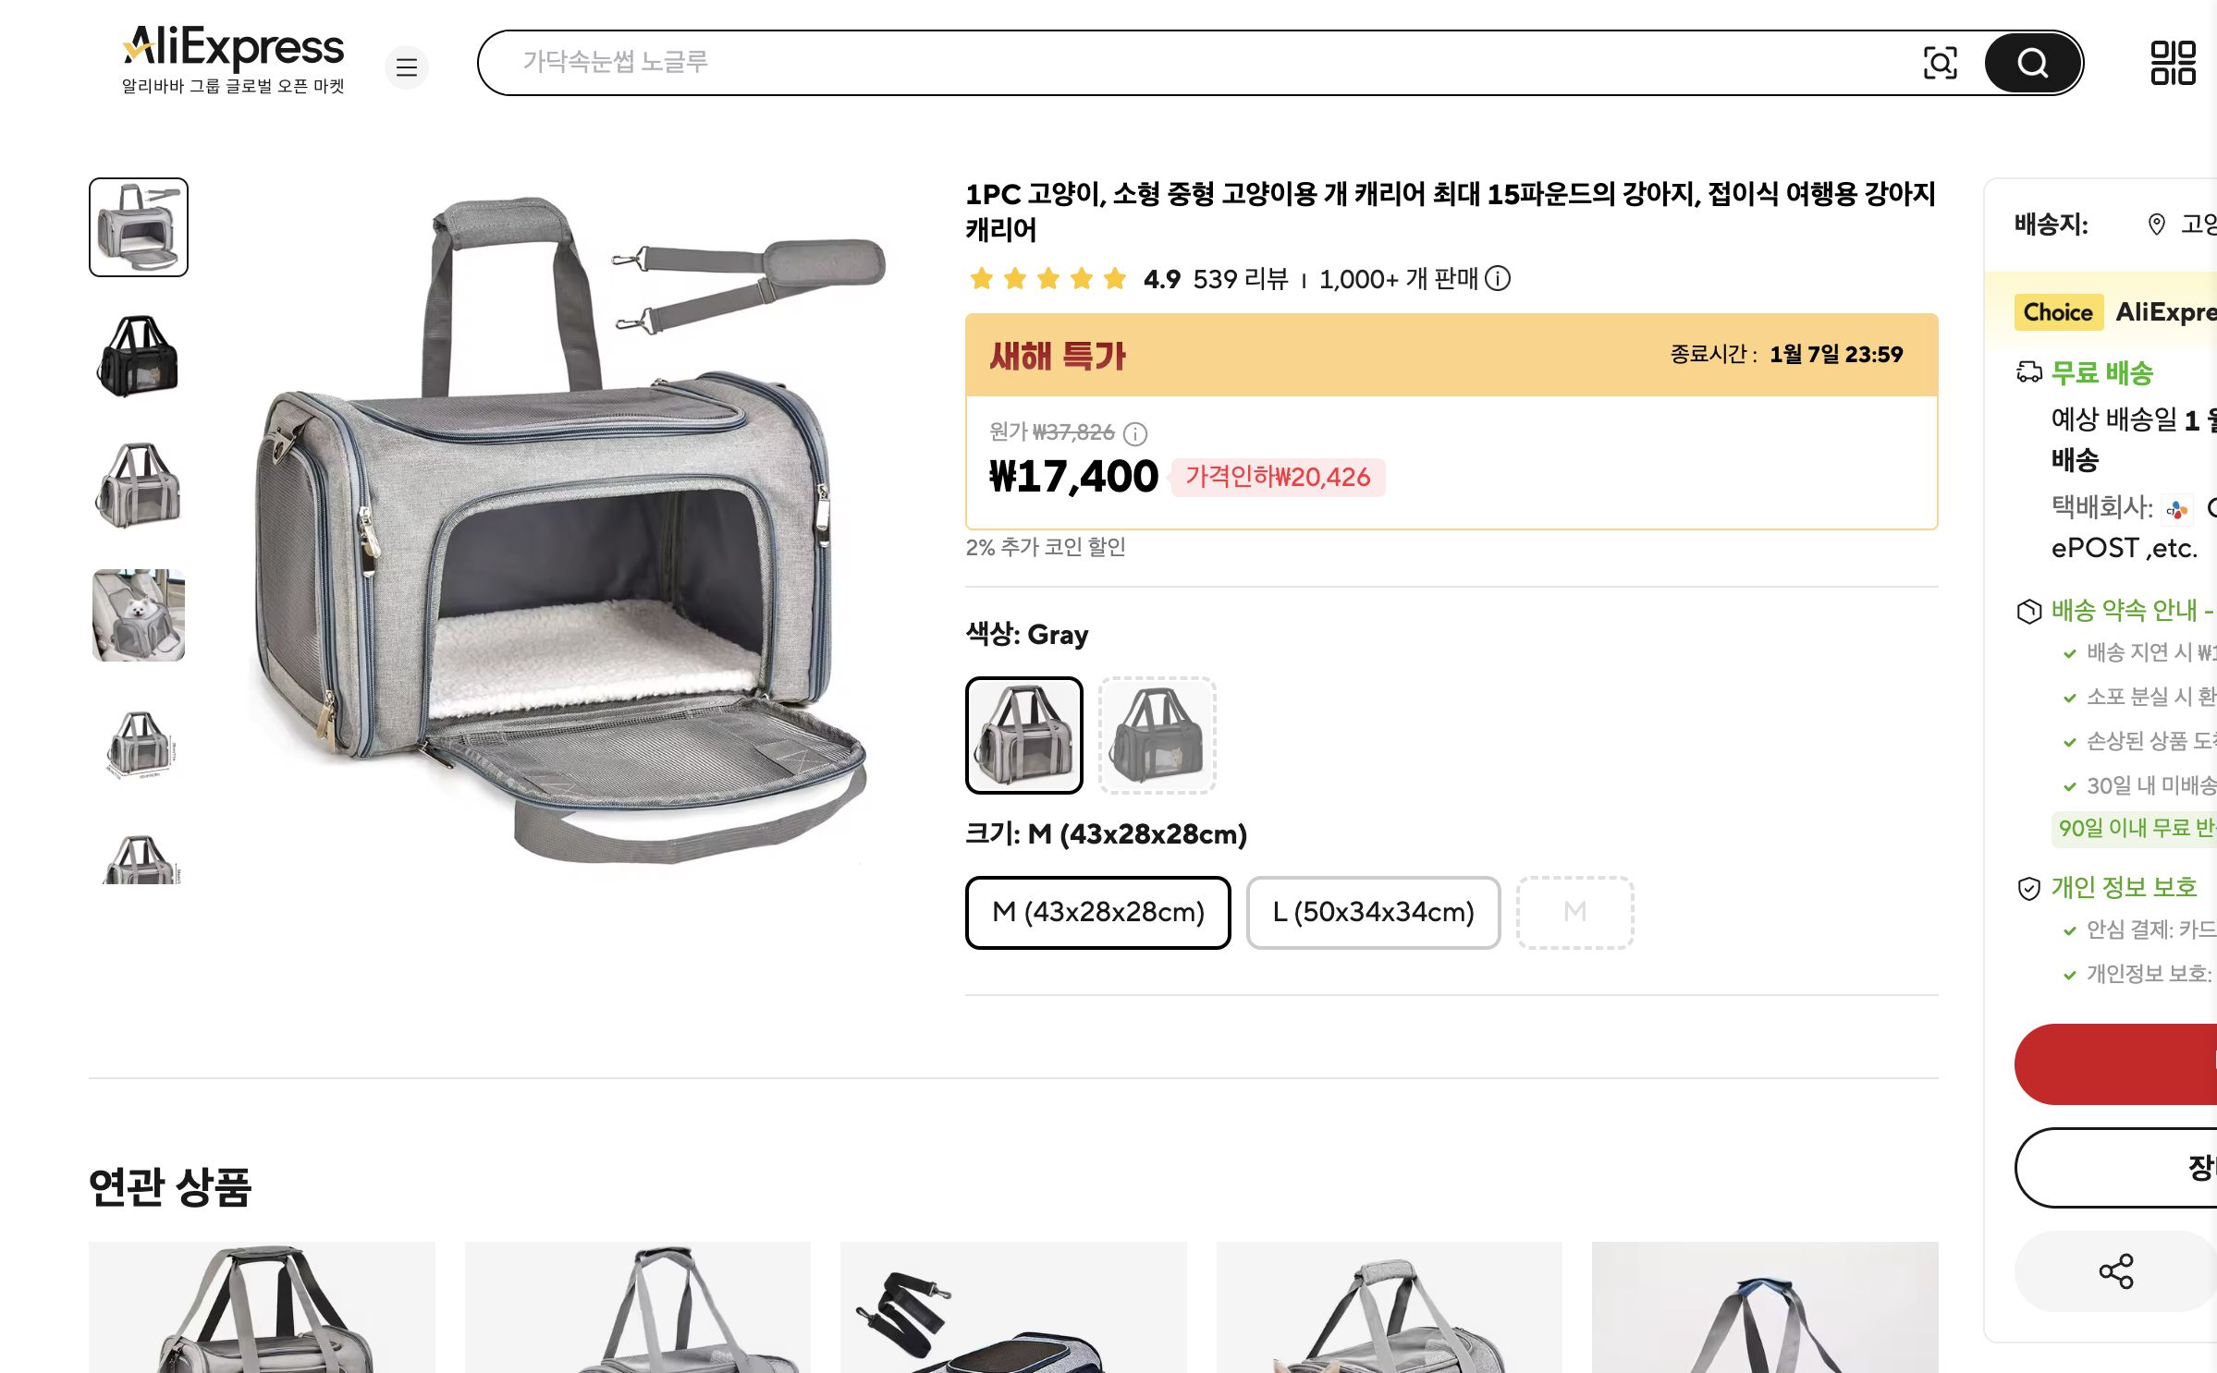
Task: Open the image search camera tool
Action: pyautogui.click(x=1941, y=62)
